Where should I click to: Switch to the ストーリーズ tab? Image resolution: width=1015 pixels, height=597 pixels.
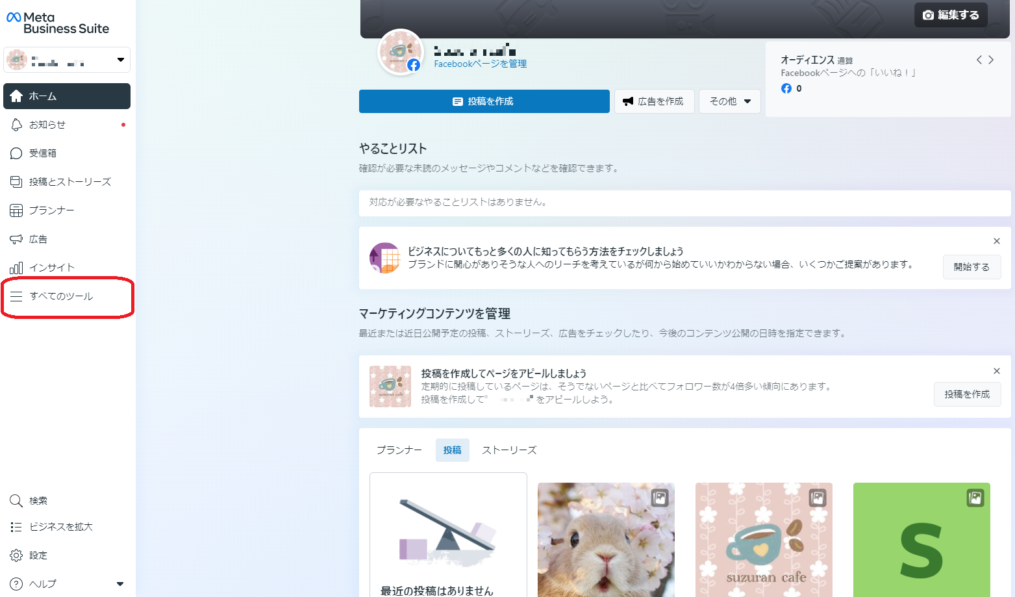pos(509,450)
